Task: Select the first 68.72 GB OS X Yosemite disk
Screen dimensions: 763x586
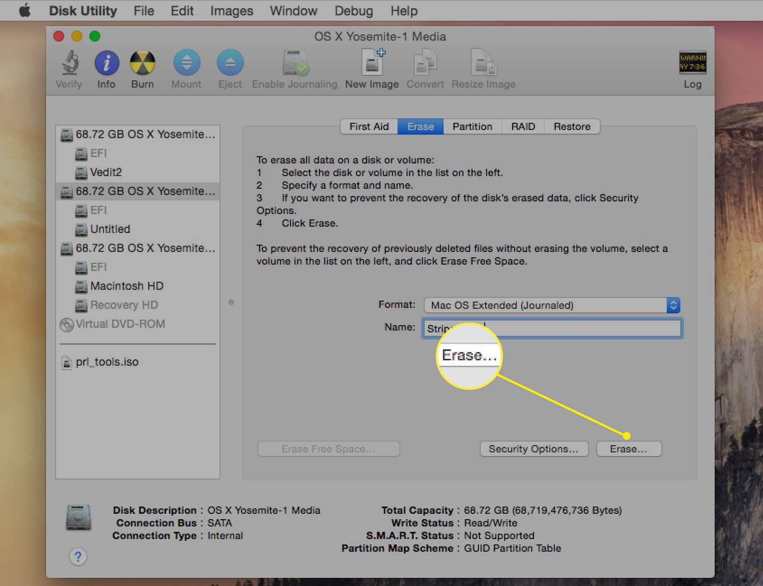Action: [138, 134]
